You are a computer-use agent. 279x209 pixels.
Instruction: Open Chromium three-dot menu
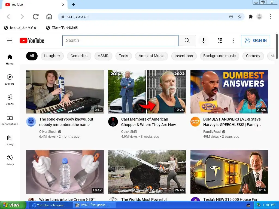[271, 17]
